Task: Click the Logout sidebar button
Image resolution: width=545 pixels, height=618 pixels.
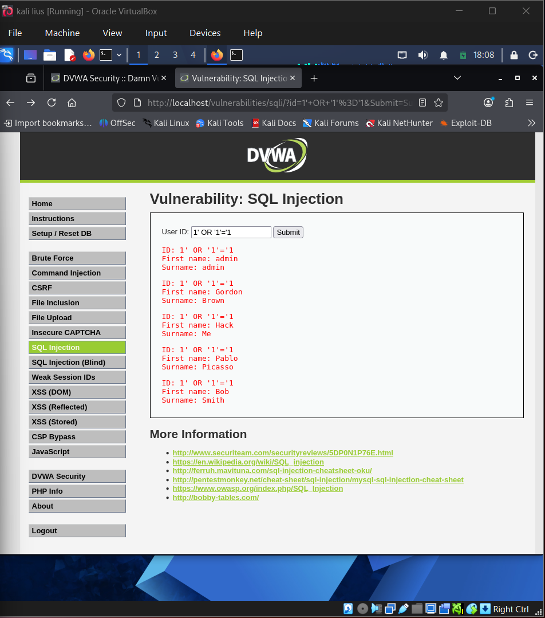Action: click(x=77, y=530)
